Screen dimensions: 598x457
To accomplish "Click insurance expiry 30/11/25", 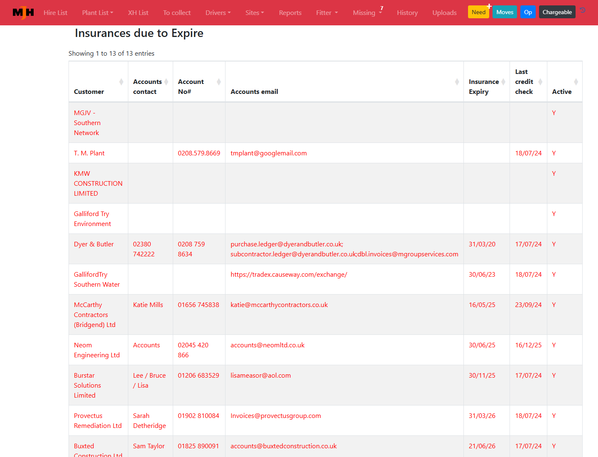I will (x=482, y=376).
